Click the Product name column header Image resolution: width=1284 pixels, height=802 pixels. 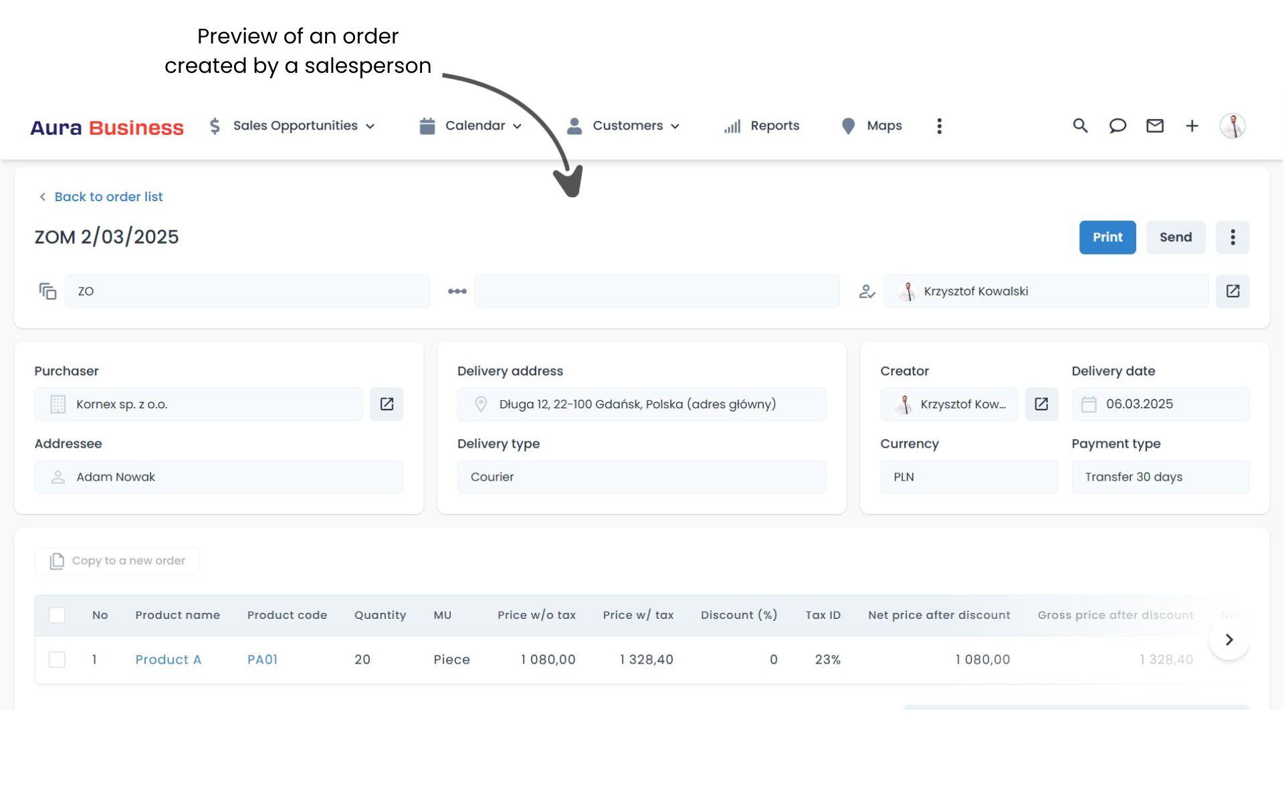(x=177, y=615)
